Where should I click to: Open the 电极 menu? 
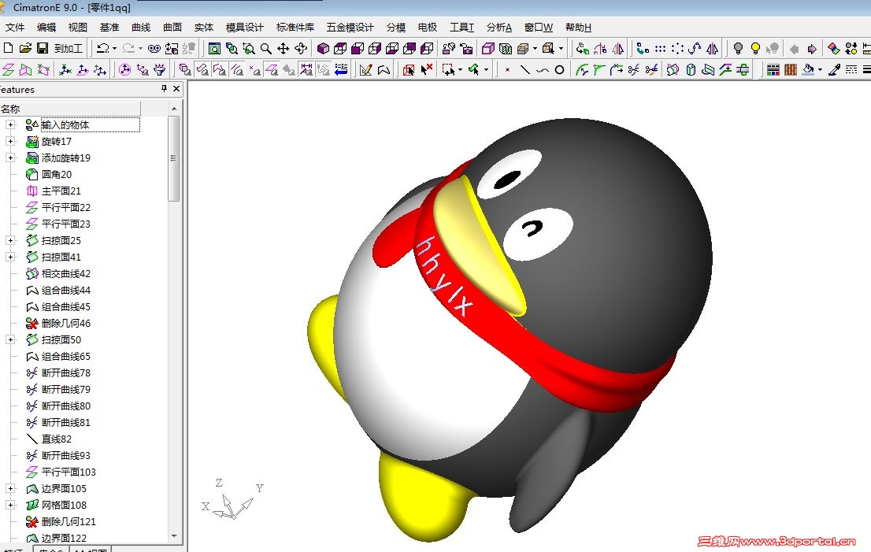click(x=428, y=28)
